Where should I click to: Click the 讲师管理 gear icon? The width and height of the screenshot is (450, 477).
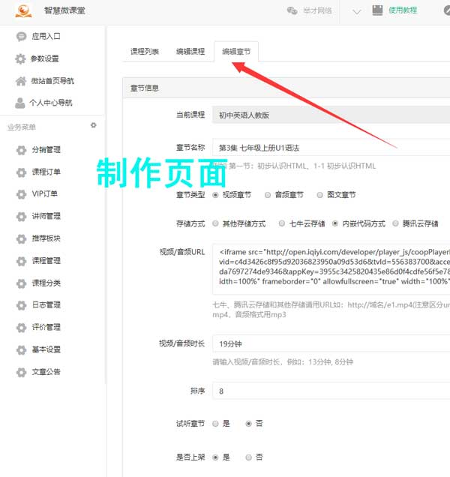(21, 216)
